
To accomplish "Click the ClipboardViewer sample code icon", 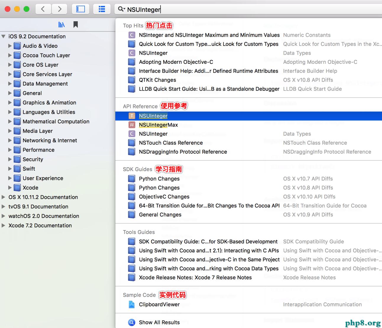I will pyautogui.click(x=132, y=304).
